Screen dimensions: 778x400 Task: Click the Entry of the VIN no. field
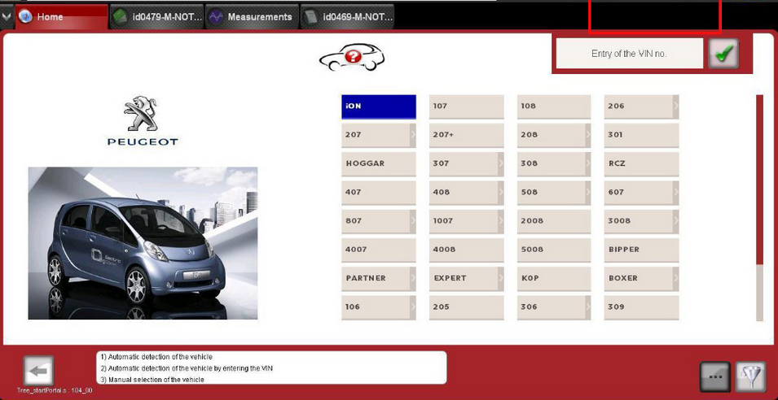tap(629, 54)
